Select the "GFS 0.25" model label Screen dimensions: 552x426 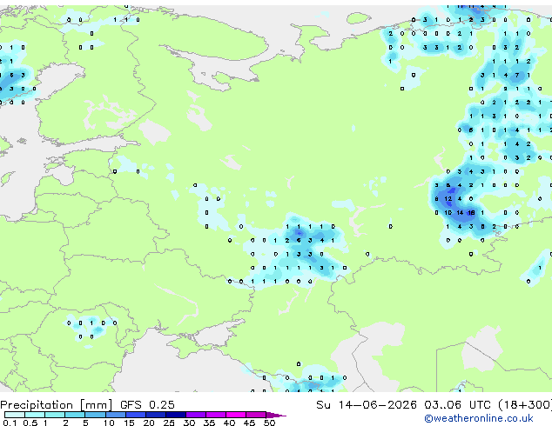147,405
